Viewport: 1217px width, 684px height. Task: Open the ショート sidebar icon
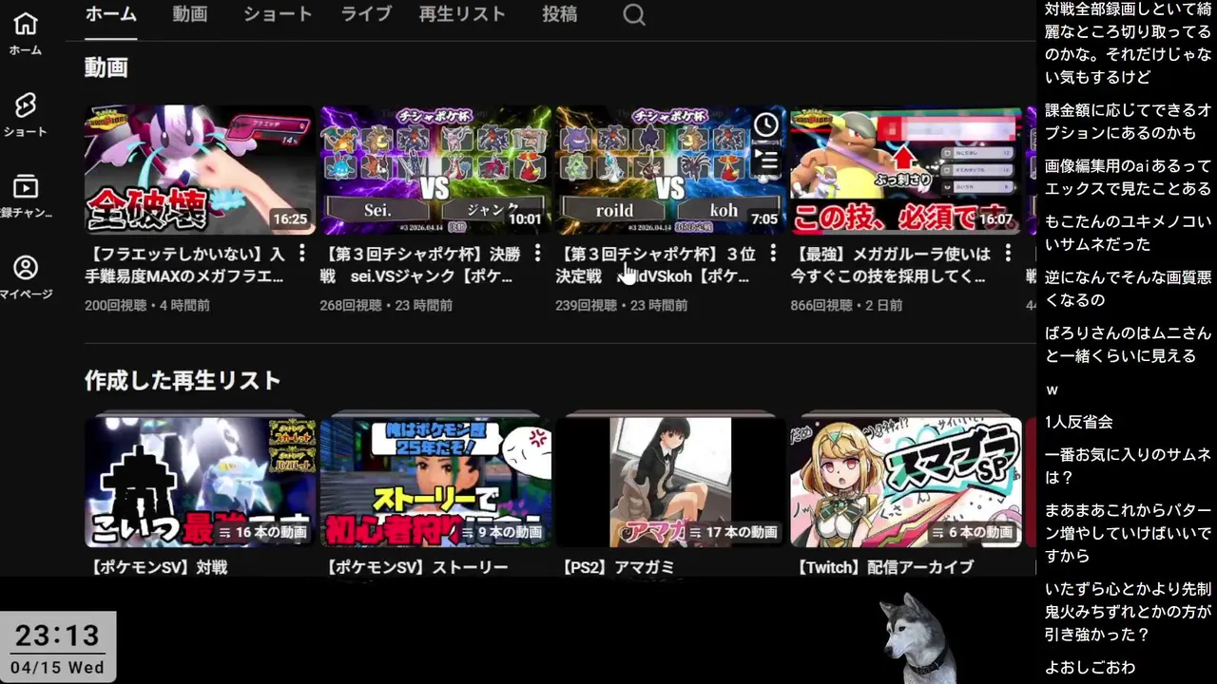(26, 104)
